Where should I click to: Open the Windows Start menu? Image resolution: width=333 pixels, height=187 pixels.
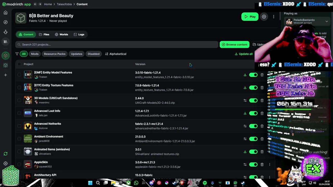[90, 183]
